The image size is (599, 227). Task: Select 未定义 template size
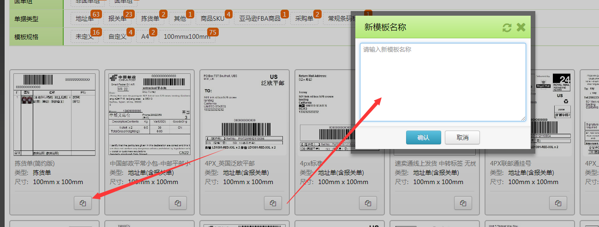click(x=85, y=36)
